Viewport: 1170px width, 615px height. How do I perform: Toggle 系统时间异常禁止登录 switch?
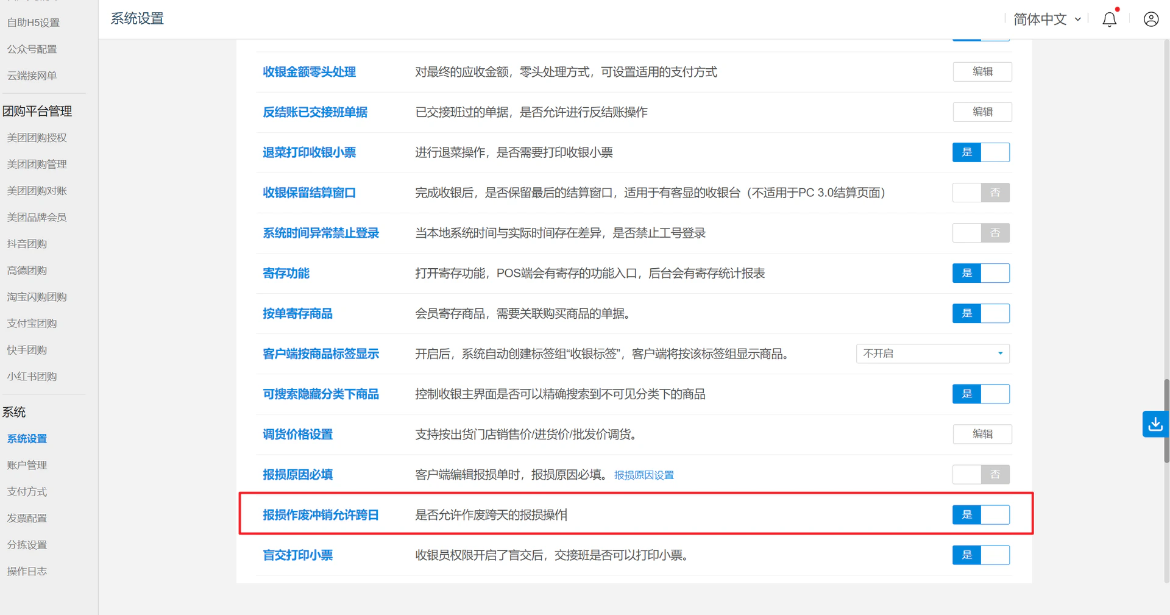(981, 233)
